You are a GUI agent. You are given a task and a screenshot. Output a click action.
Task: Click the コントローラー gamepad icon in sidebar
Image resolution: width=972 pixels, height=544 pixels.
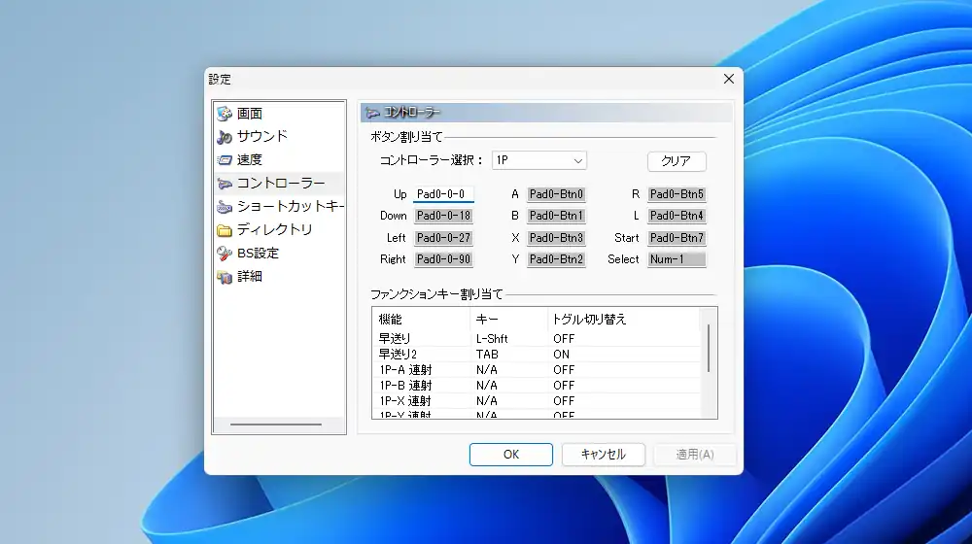click(x=226, y=184)
